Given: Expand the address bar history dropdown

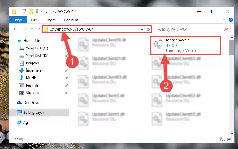Looking at the screenshot, I should point(142,29).
